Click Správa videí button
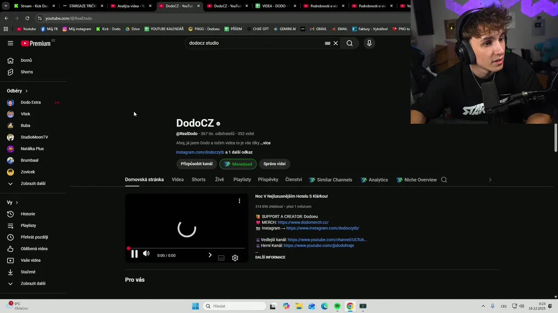This screenshot has width=558, height=313. tap(275, 164)
